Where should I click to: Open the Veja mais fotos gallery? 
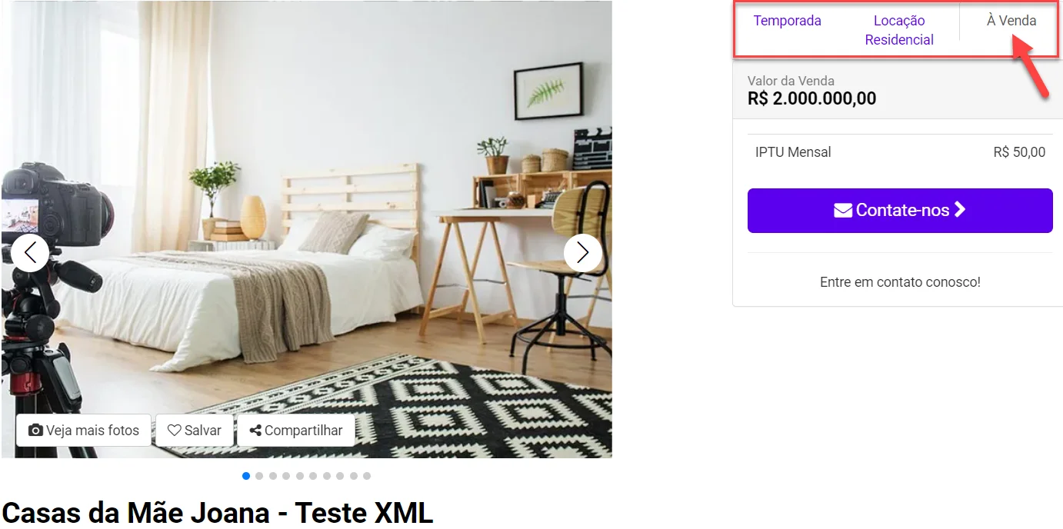(84, 431)
